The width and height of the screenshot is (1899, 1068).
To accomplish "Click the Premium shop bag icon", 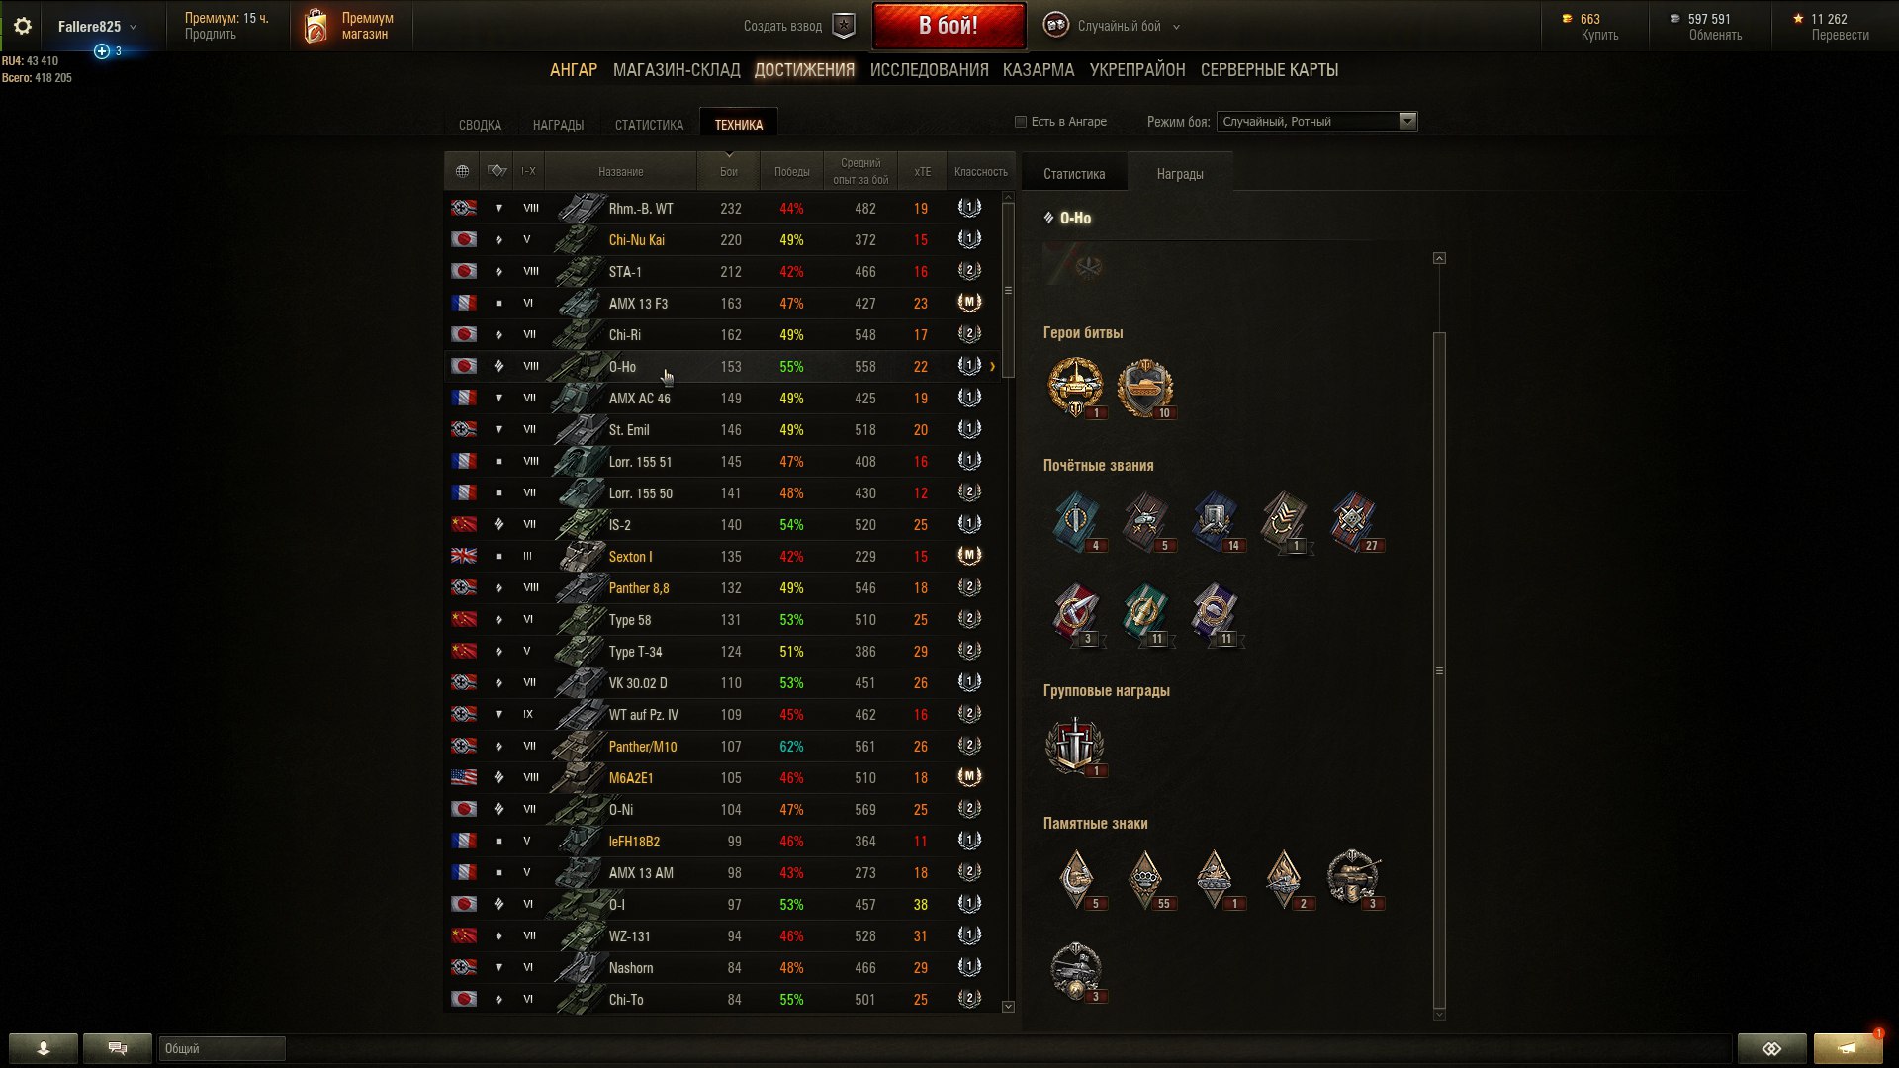I will tap(316, 26).
